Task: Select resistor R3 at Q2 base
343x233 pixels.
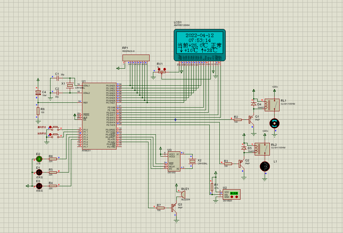Action: pos(228,164)
